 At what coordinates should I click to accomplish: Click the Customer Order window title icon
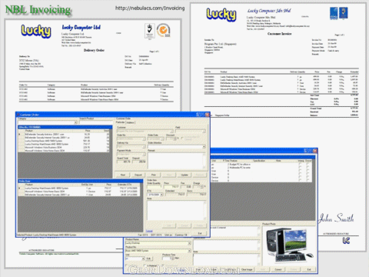point(18,115)
